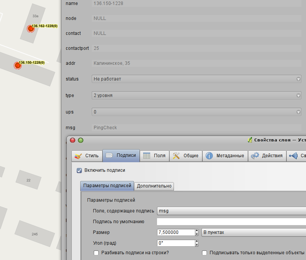Click red map marker 136.150-1228(0)
Screen dimensions: 306x260
[x=17, y=65]
